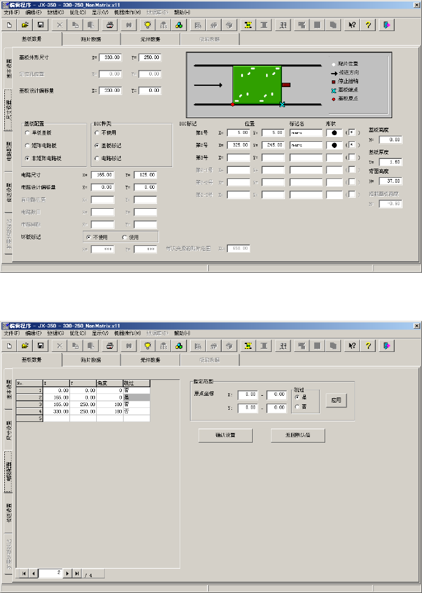Click the 应用 apply button
This screenshot has height=593, width=422.
(x=336, y=400)
